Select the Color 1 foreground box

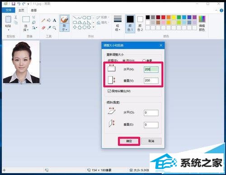tap(130, 24)
